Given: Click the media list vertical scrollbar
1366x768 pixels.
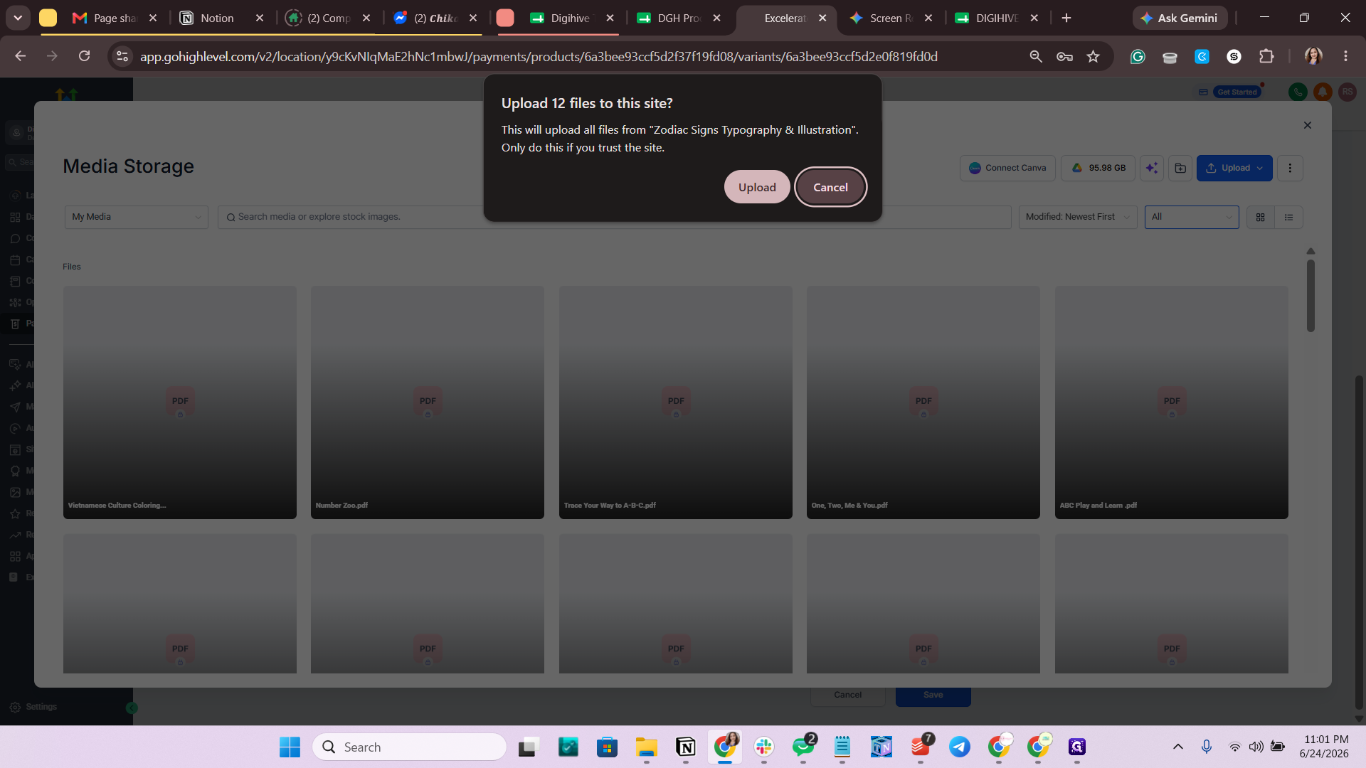Looking at the screenshot, I should [1311, 295].
